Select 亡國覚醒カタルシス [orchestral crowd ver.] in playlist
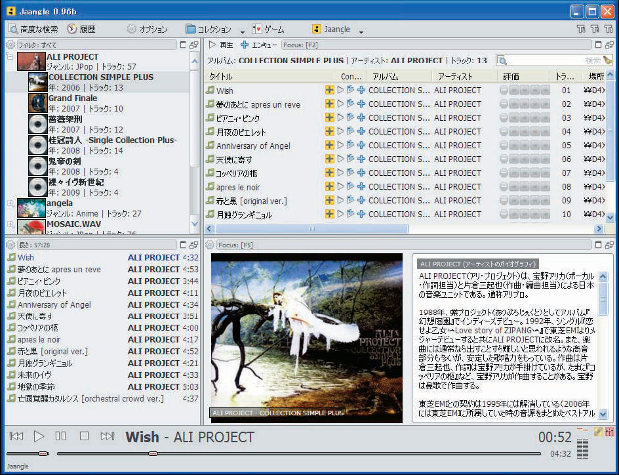 103,398
